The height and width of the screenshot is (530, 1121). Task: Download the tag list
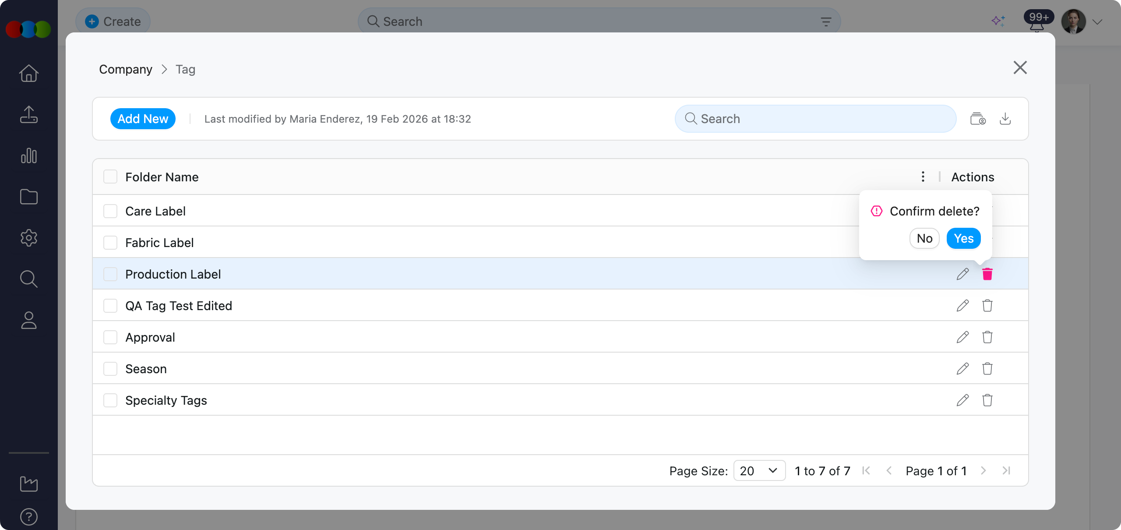coord(1005,119)
